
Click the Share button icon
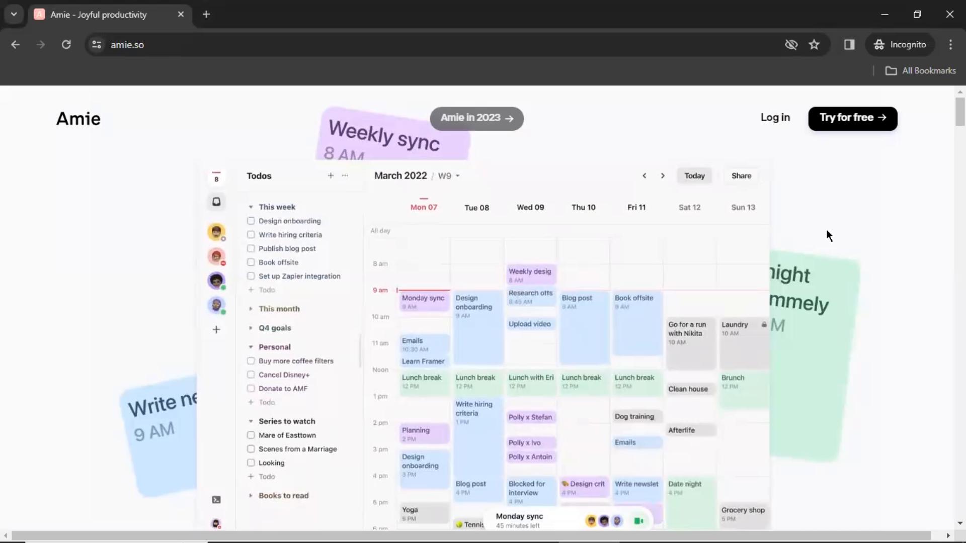click(x=741, y=175)
